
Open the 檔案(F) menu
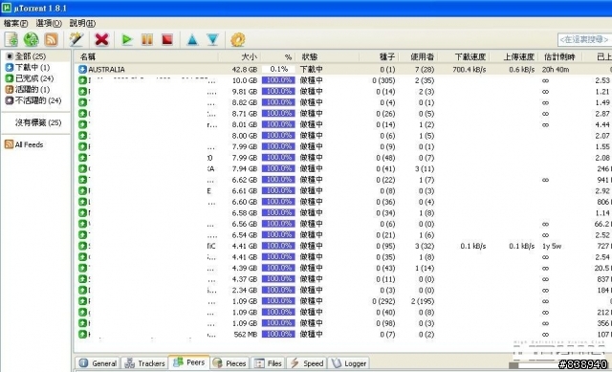(15, 23)
